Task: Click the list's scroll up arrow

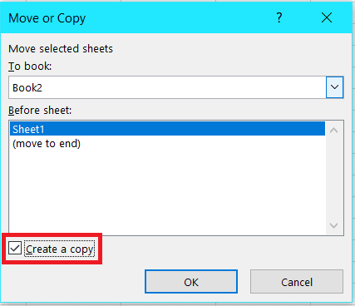Action: pos(334,131)
